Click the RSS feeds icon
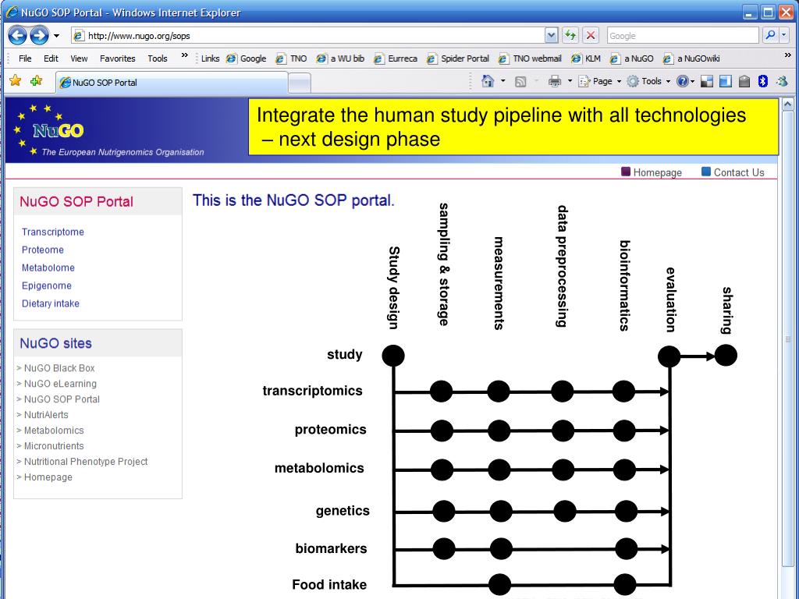 pos(520,81)
